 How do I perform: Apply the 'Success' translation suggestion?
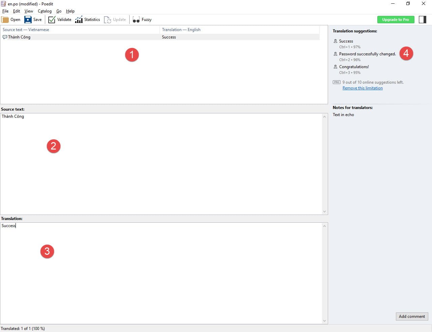346,41
